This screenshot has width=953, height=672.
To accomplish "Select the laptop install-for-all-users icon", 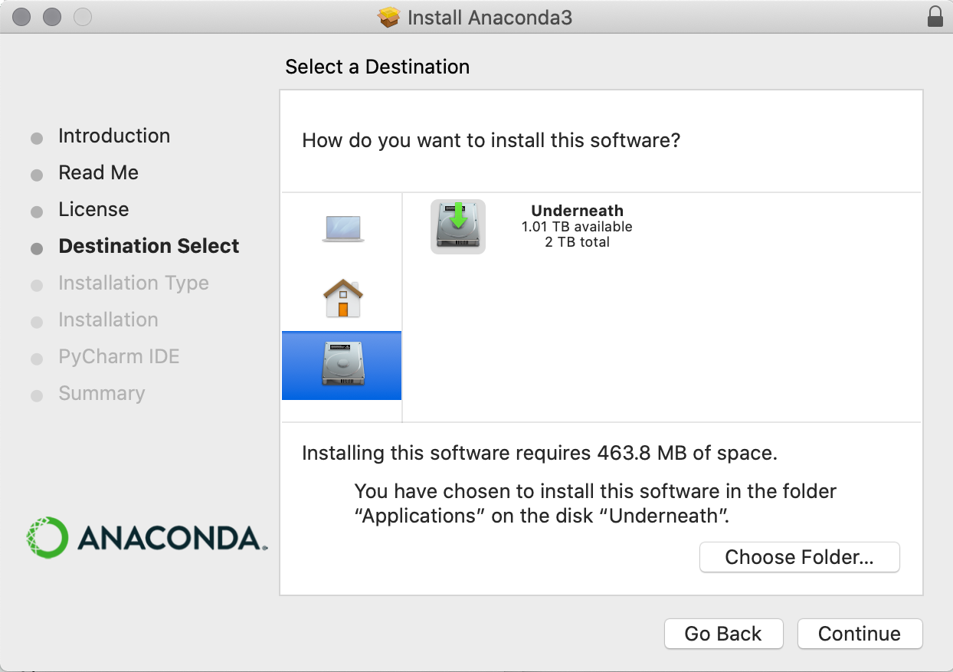I will [342, 228].
